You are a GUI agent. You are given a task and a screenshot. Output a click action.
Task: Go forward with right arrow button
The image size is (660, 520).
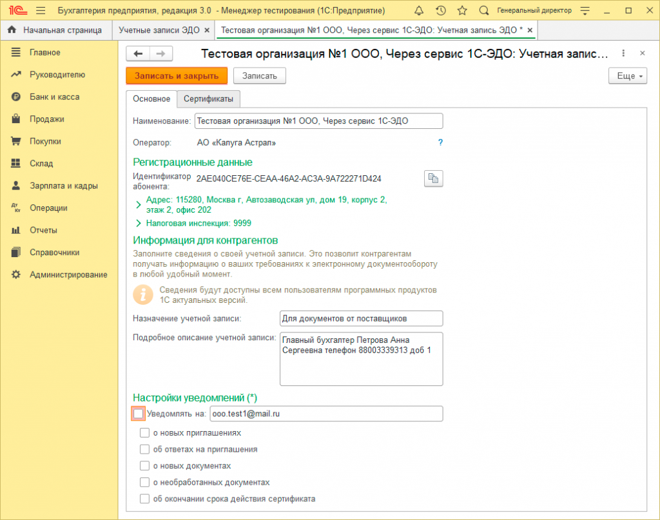[x=160, y=53]
